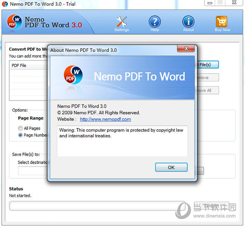Image resolution: width=245 pixels, height=227 pixels.
Task: Click 'Nemo PDF To Word 3.0' version text
Action: tap(82, 106)
